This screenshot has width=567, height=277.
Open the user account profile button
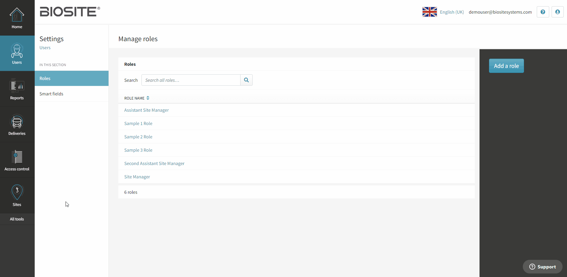558,12
